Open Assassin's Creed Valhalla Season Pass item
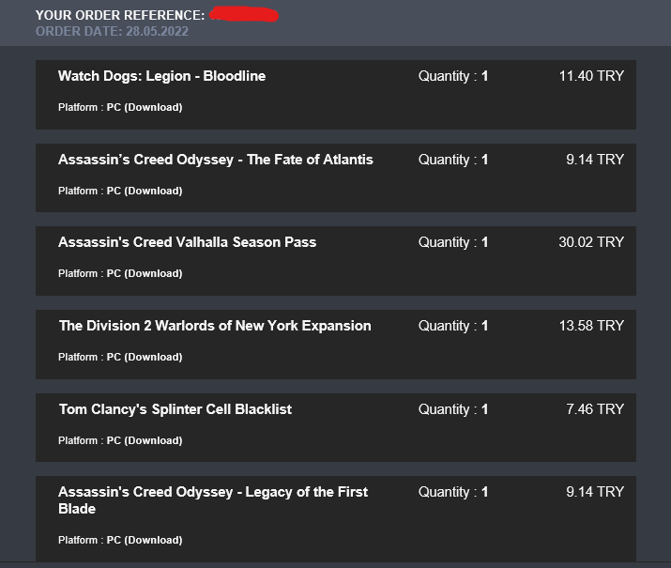 (187, 242)
